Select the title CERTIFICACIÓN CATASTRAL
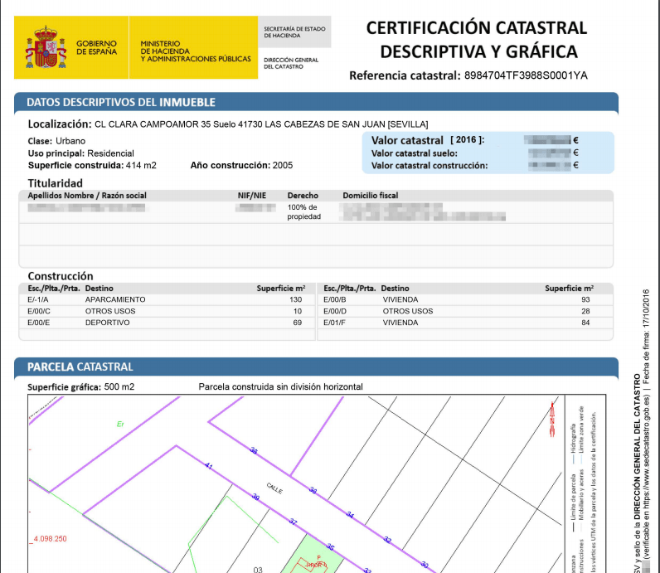 click(477, 28)
